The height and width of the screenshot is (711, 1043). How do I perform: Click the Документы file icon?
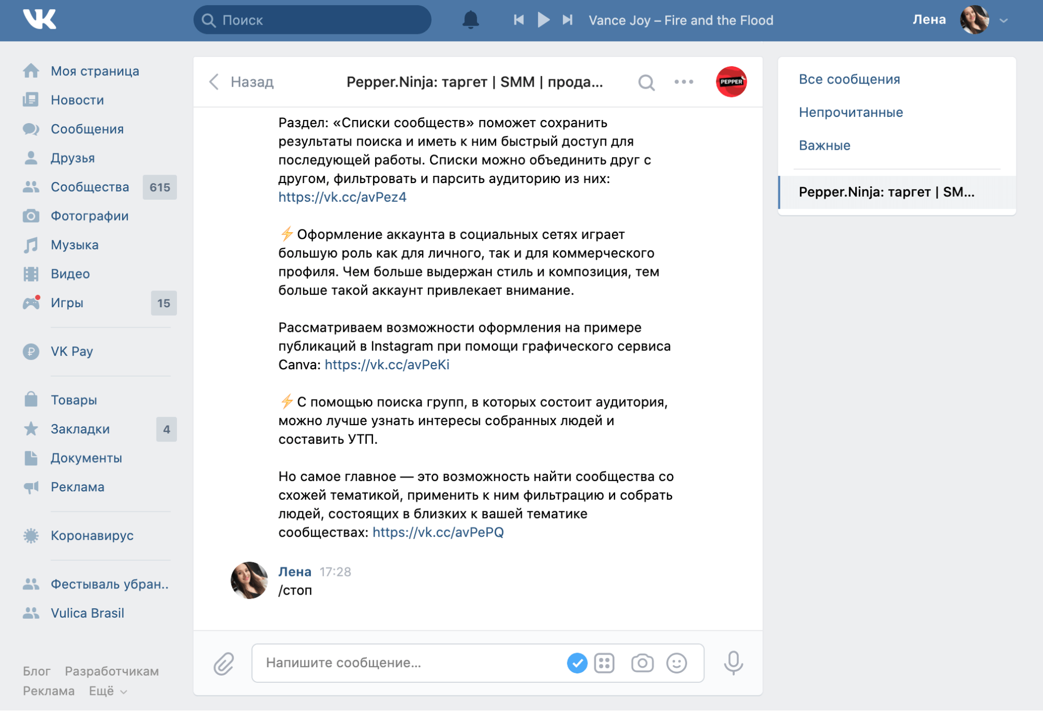[31, 458]
